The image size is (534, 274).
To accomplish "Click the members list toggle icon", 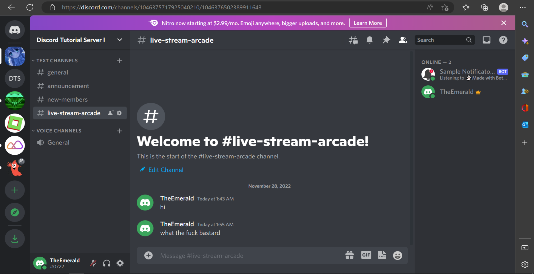I will pos(402,40).
